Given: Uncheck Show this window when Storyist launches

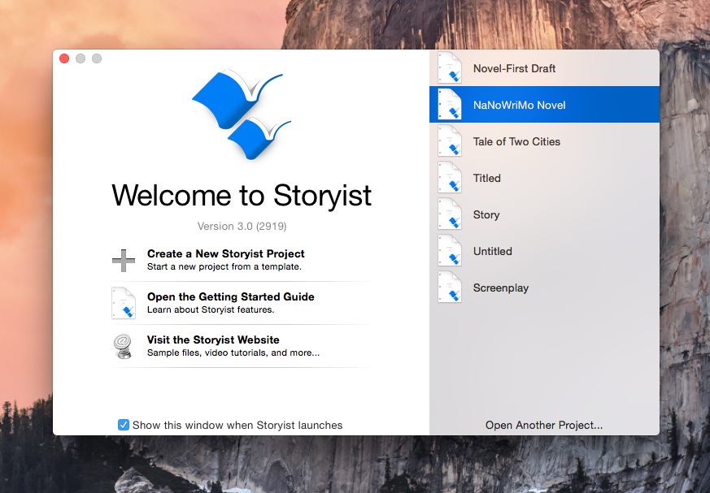Looking at the screenshot, I should pyautogui.click(x=123, y=425).
